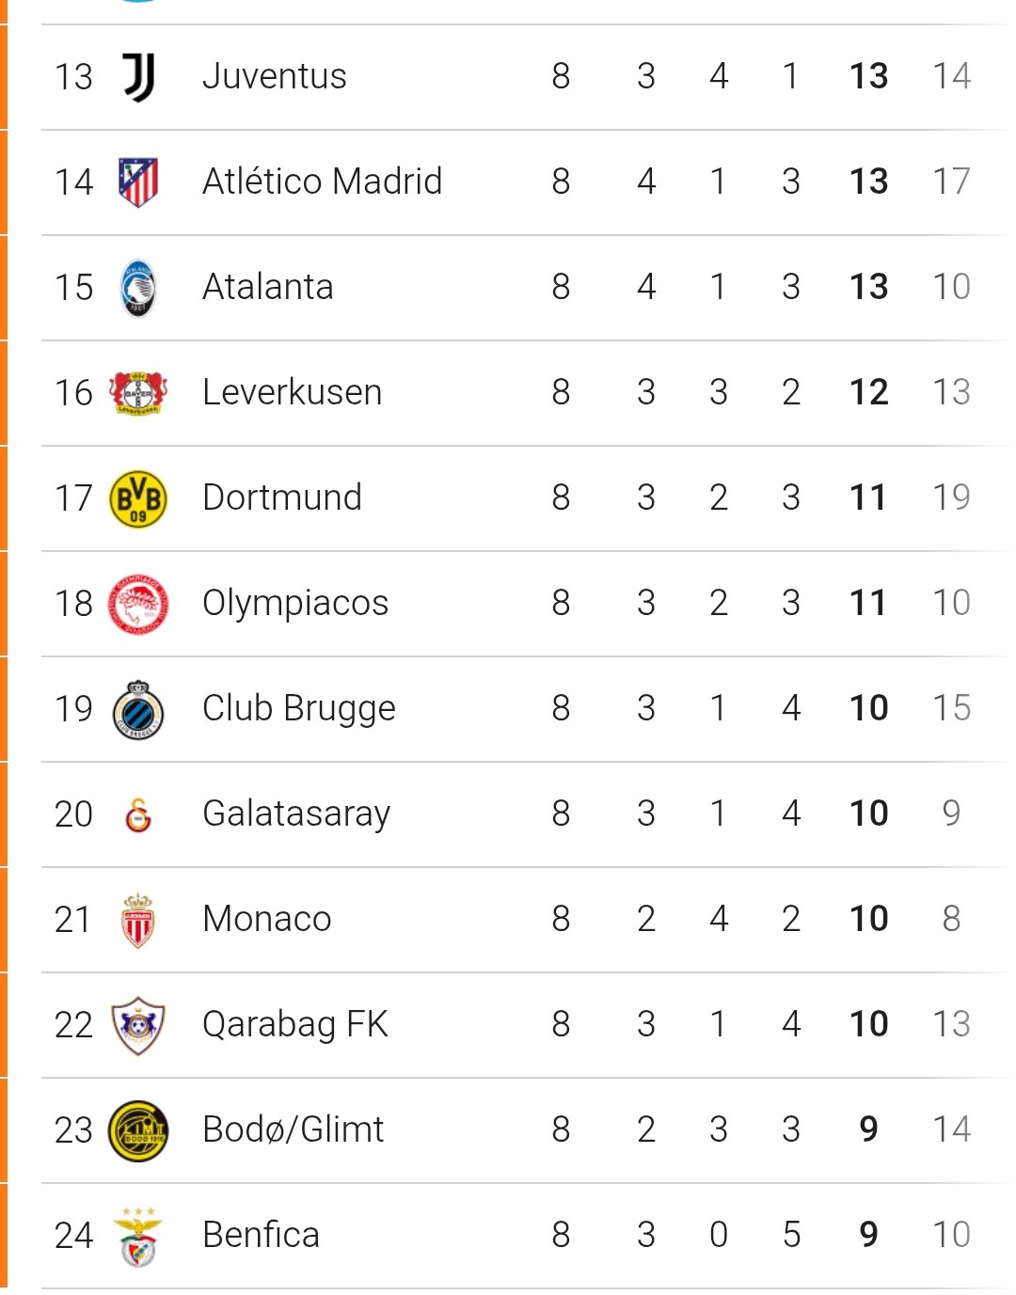This screenshot has height=1295, width=1016.
Task: Click Monaco's points total 10
Action: (x=868, y=919)
